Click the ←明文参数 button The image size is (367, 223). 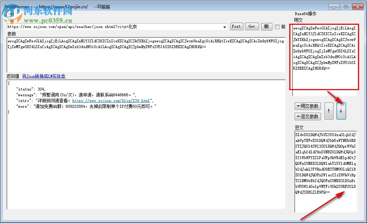point(308,106)
